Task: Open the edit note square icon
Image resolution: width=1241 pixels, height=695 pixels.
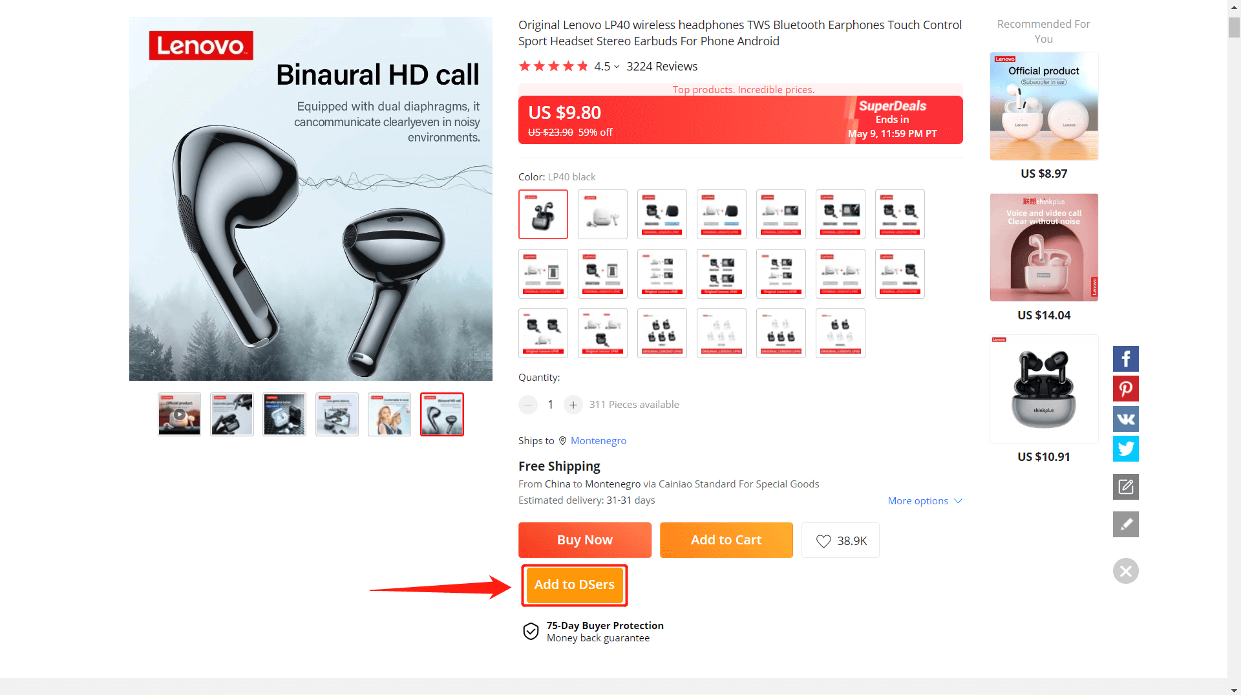Action: [1125, 487]
